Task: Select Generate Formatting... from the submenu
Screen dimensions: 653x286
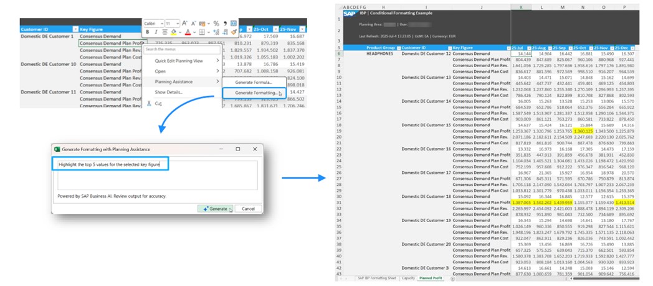Action: 255,93
